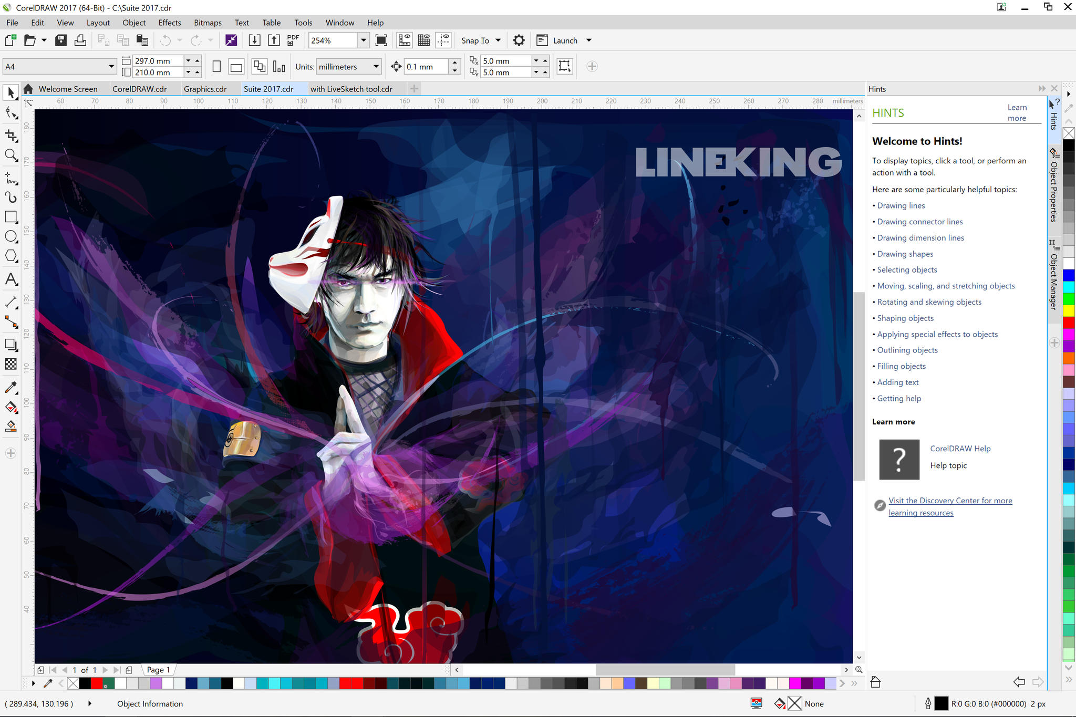
Task: Toggle Treat as filled button
Action: (x=565, y=66)
